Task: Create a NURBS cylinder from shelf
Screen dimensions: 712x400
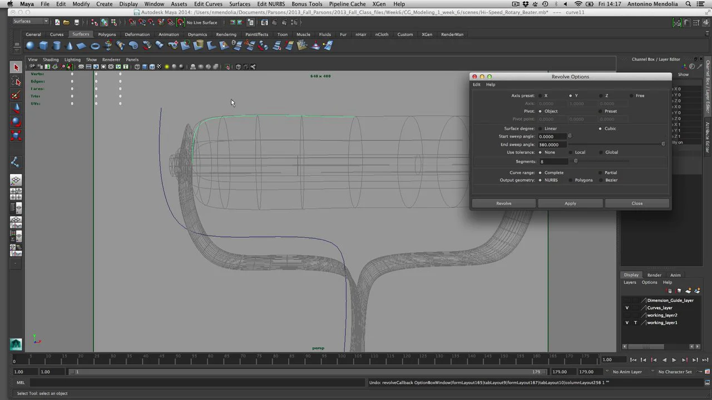Action: click(56, 46)
